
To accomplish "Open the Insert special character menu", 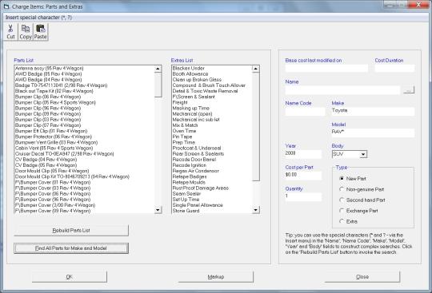I will click(x=38, y=18).
